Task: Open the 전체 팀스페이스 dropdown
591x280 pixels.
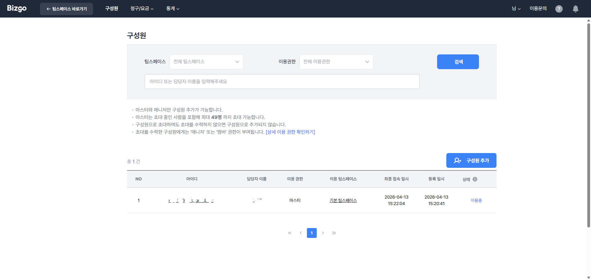Action: [x=206, y=61]
